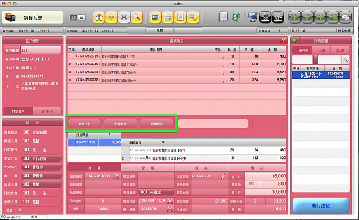The image size is (359, 220).
Task: Click the printer icon
Action: point(168,17)
